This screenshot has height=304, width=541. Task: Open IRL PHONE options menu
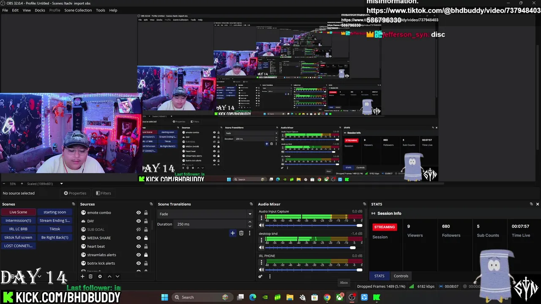click(x=261, y=263)
